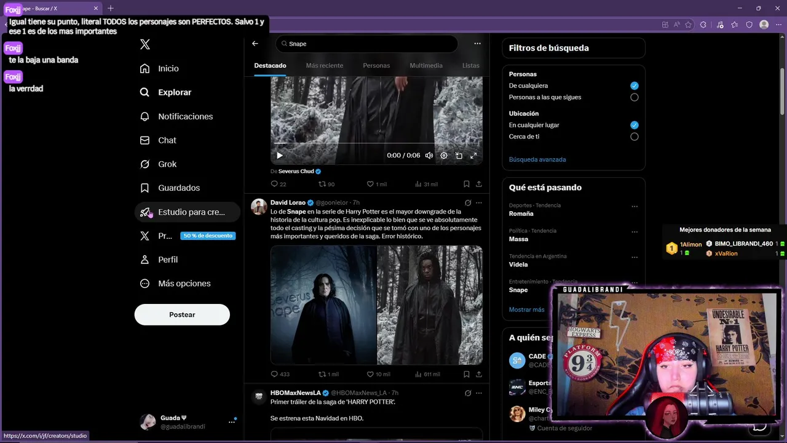Screen dimensions: 787x443
Task: Like the post with 1 mil likes
Action: [377, 184]
